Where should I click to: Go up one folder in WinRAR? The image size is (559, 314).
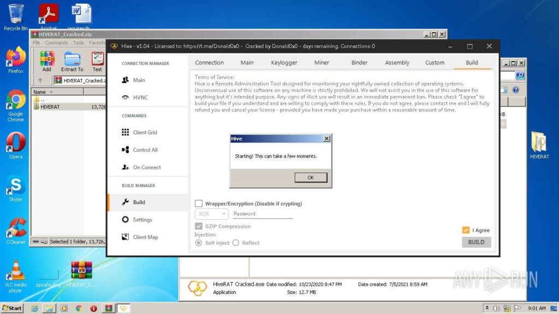pos(40,81)
